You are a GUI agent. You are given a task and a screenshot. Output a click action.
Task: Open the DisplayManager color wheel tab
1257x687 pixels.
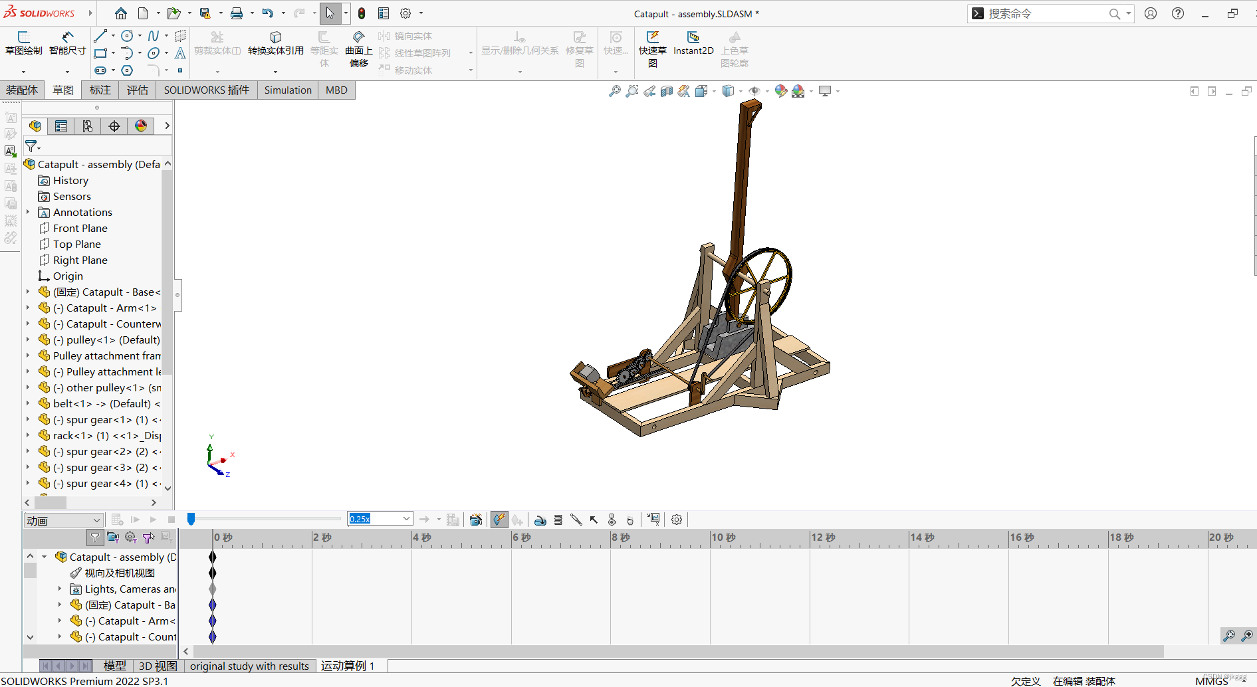[x=141, y=126]
